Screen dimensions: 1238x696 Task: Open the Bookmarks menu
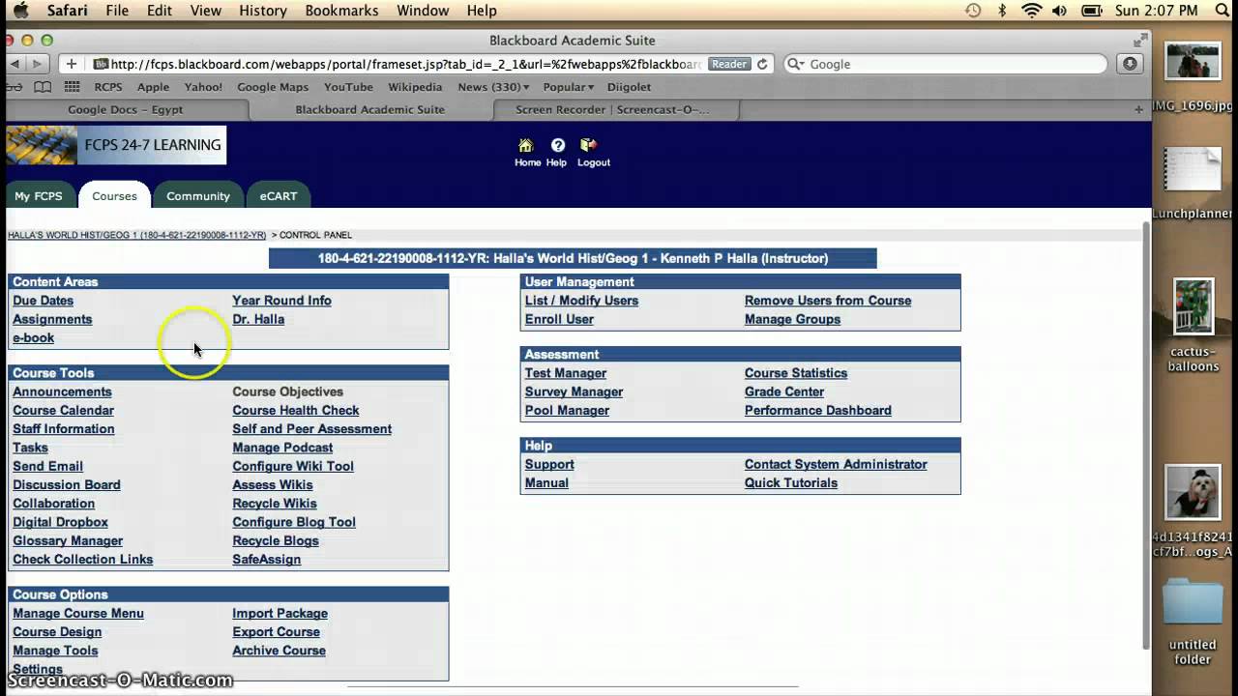341,11
